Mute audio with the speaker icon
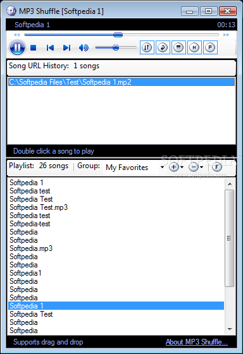Image resolution: width=243 pixels, height=354 pixels. [x=84, y=47]
